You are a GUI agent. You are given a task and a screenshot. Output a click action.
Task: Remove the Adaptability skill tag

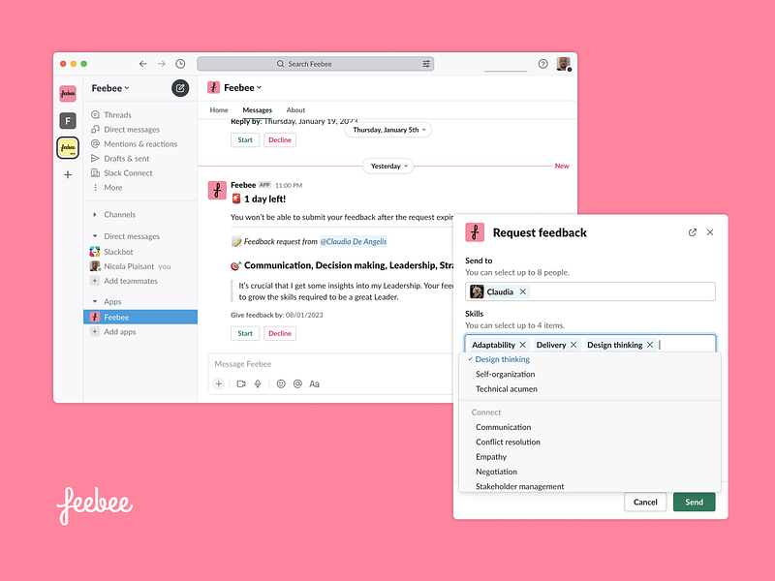coord(522,345)
